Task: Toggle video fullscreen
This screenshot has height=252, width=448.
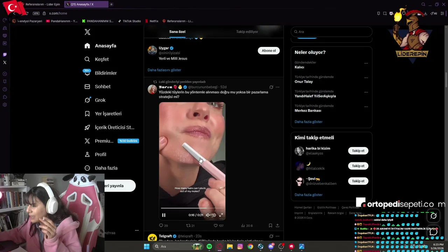Action: pos(221,215)
